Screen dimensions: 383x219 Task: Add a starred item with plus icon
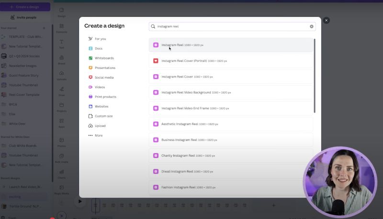click(44, 28)
